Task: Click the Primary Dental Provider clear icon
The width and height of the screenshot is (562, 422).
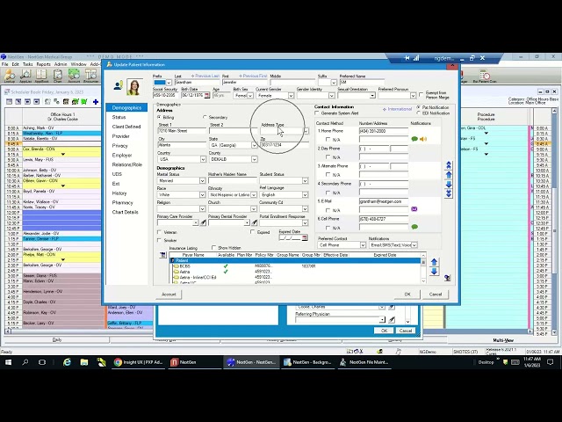Action: (255, 222)
